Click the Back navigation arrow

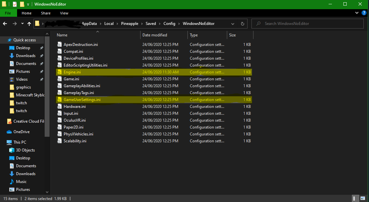click(x=5, y=24)
